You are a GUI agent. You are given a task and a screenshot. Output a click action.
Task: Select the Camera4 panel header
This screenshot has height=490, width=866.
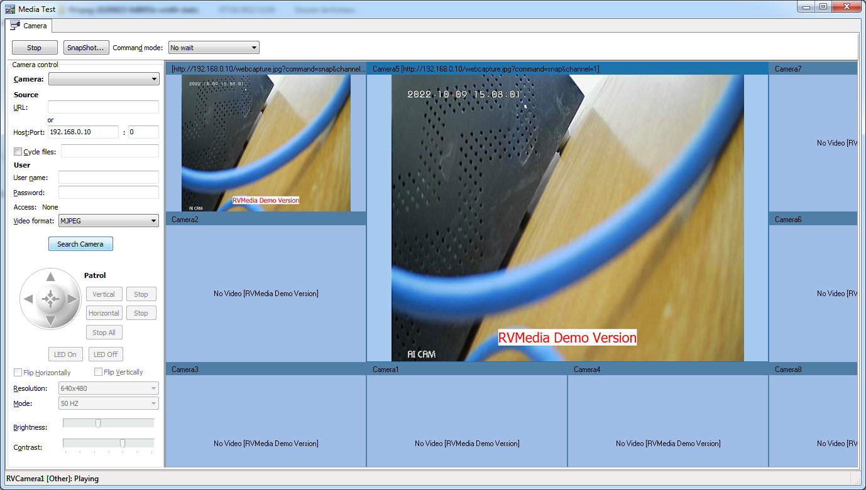click(668, 369)
